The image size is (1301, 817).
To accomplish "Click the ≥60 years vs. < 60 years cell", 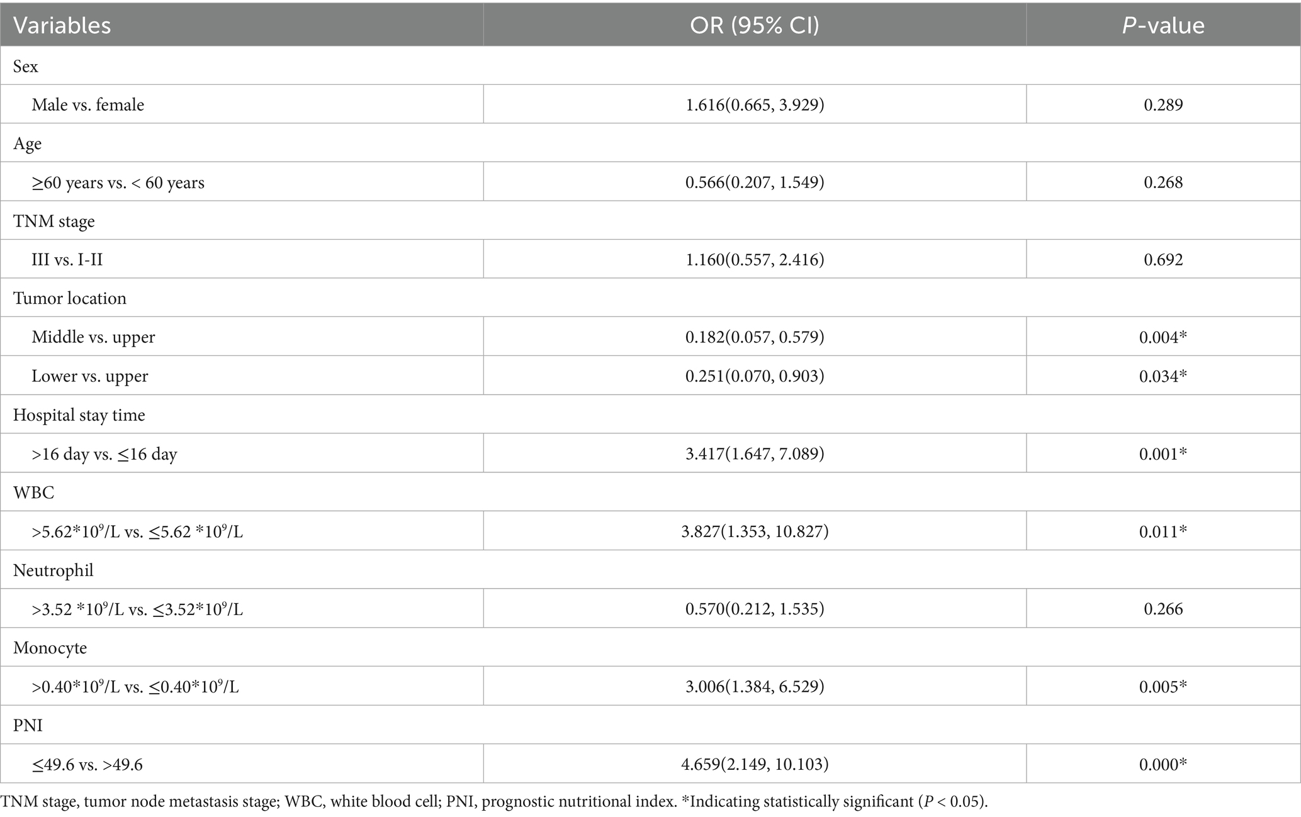I will pos(118,182).
